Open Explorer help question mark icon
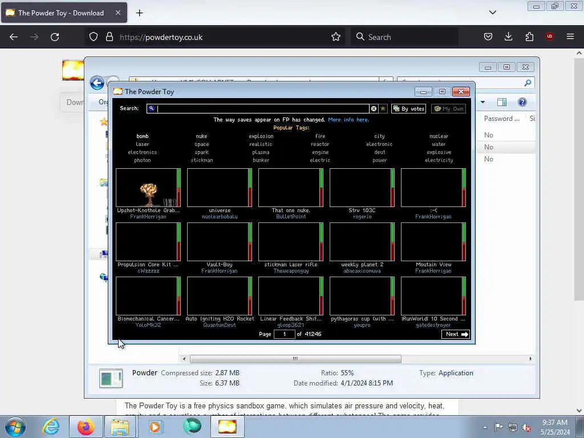584x438 pixels. pyautogui.click(x=522, y=102)
